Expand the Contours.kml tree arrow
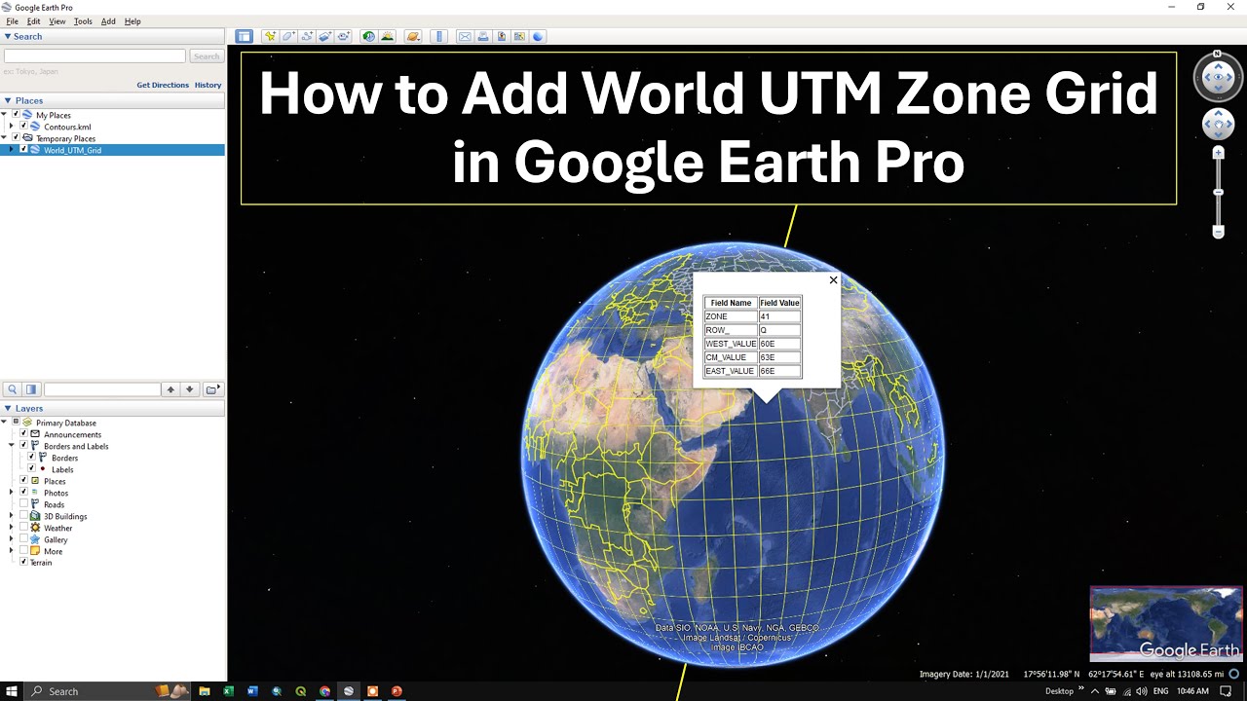The image size is (1247, 701). coord(12,127)
